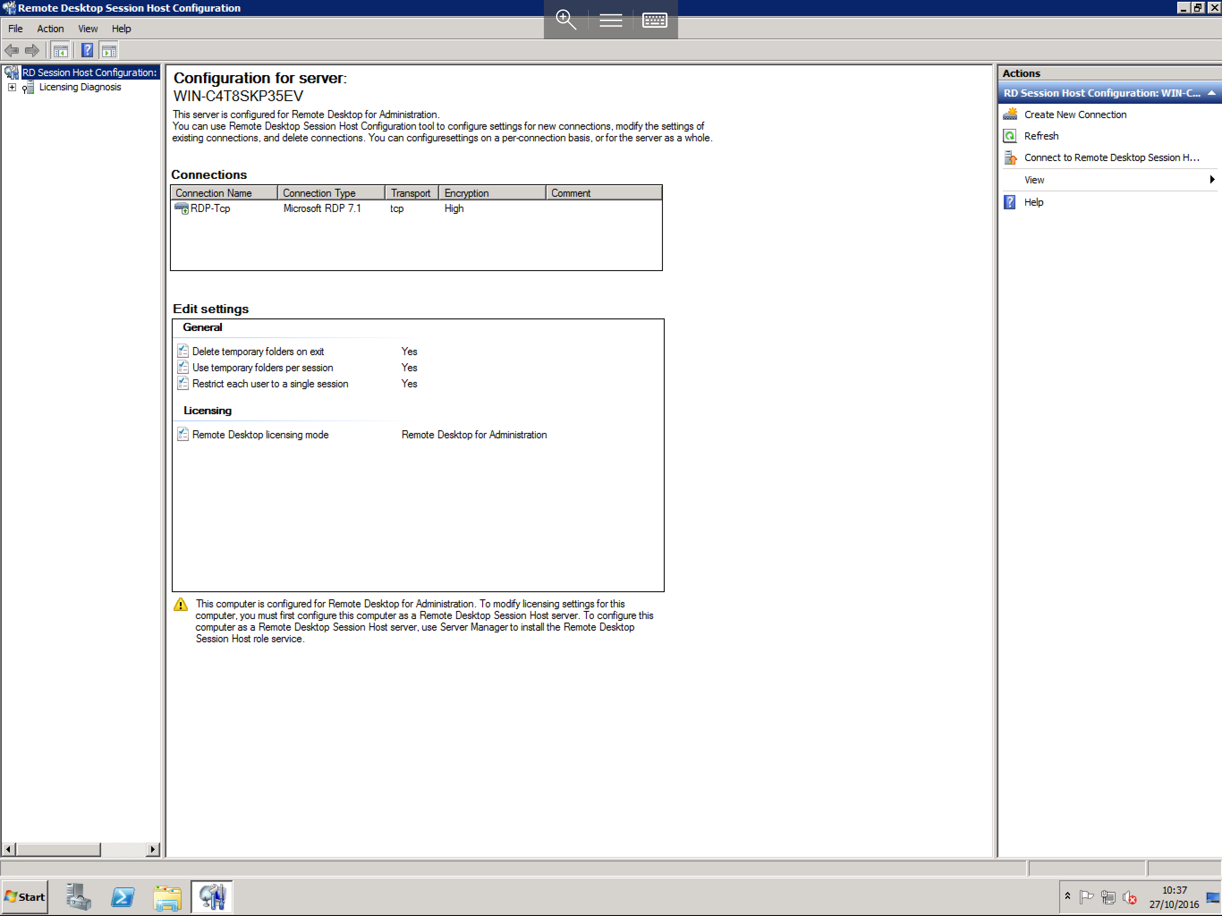The height and width of the screenshot is (916, 1222).
Task: Click the green Refresh icon
Action: click(1010, 136)
